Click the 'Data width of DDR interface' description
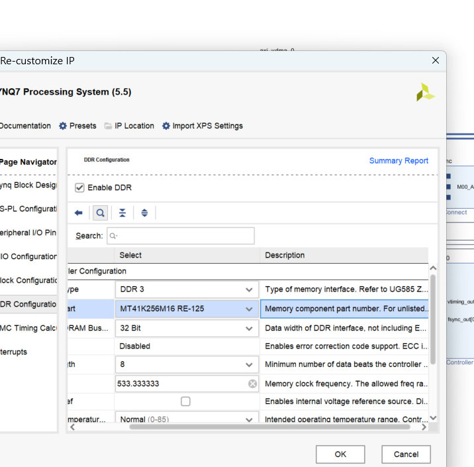 344,328
